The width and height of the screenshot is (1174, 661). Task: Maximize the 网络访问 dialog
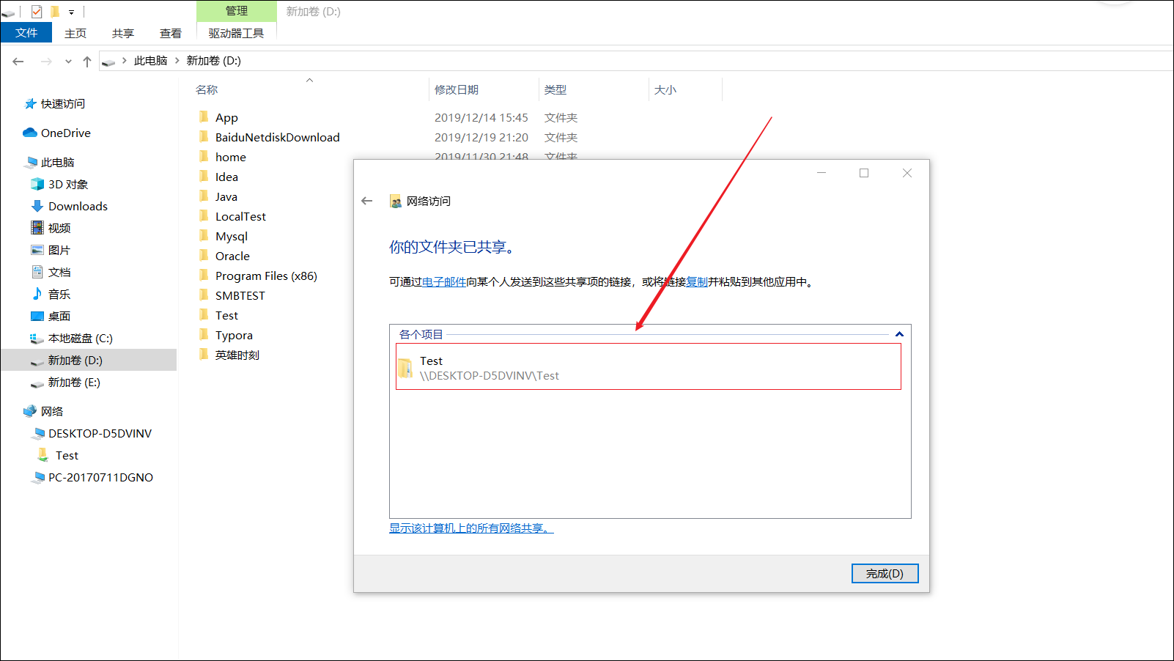pos(864,173)
